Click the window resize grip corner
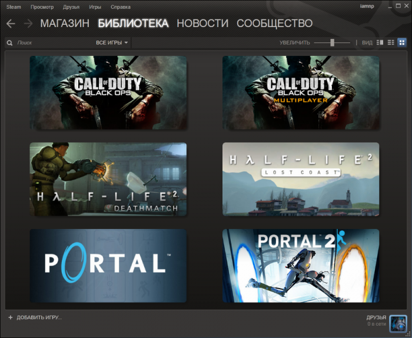This screenshot has height=338, width=412. (x=409, y=335)
